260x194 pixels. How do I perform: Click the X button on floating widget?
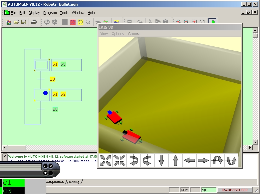click(x=51, y=166)
